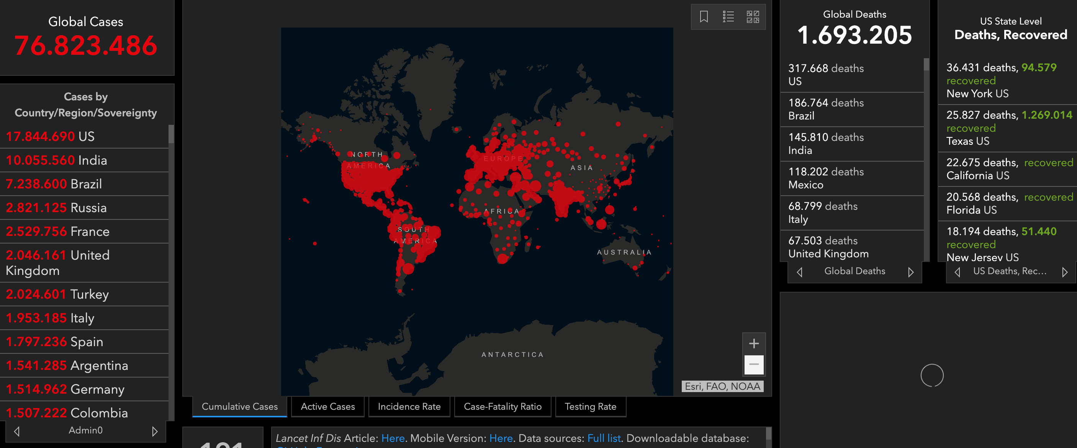
Task: Zoom in on the map
Action: [753, 343]
